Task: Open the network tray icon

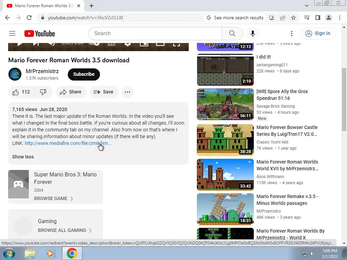Action: pyautogui.click(x=305, y=254)
